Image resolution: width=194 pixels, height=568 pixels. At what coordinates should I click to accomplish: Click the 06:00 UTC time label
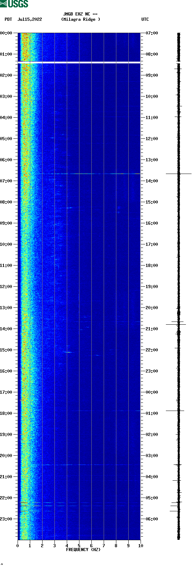[151, 519]
